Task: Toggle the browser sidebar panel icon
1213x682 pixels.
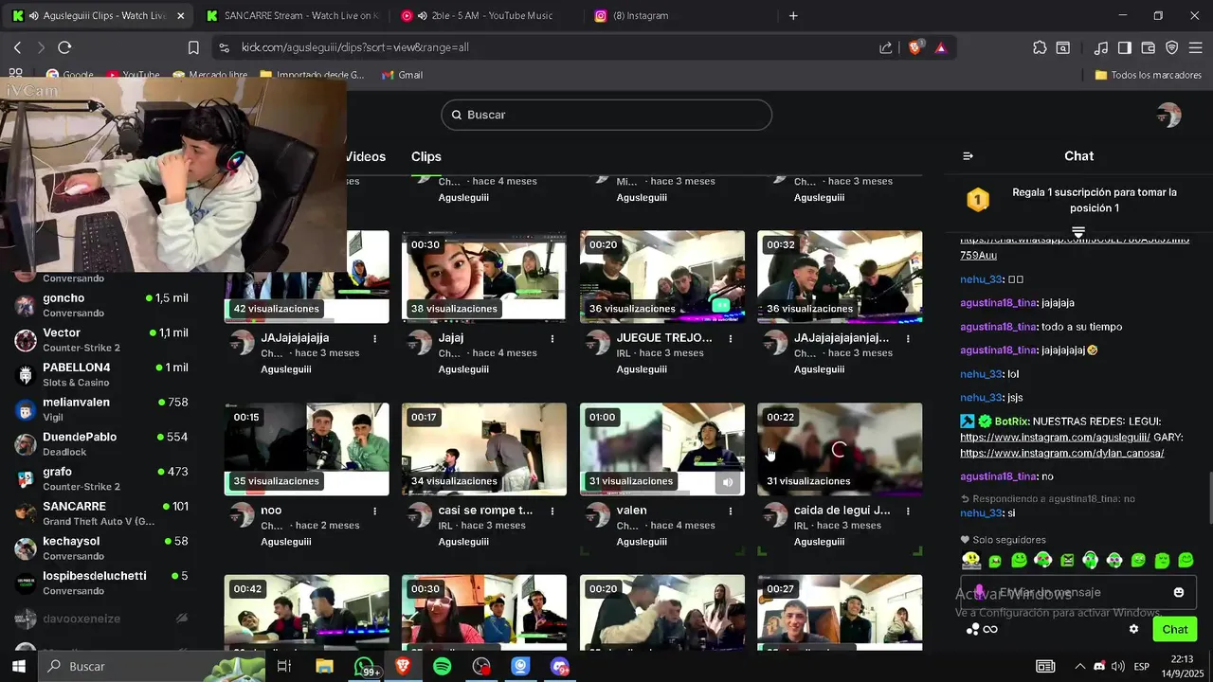Action: point(1124,47)
